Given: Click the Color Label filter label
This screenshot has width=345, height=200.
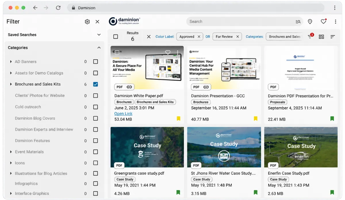Looking at the screenshot, I should [165, 37].
